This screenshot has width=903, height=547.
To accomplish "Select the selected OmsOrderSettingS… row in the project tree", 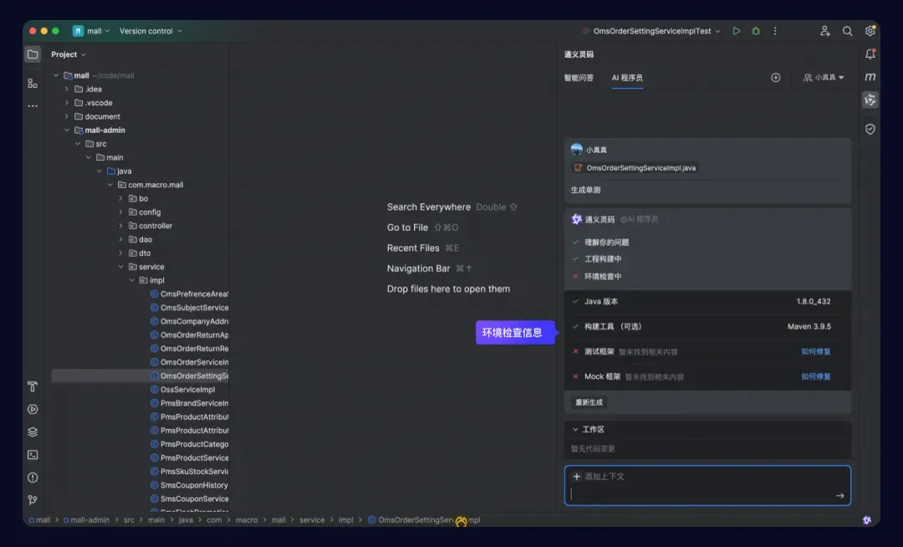I will [x=140, y=376].
